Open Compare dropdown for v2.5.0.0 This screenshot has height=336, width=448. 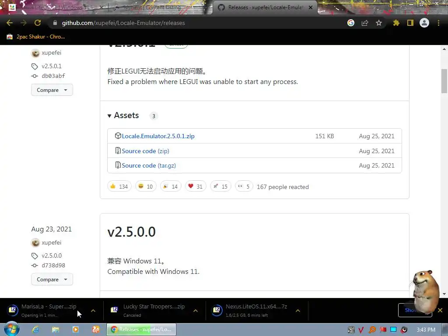[52, 280]
